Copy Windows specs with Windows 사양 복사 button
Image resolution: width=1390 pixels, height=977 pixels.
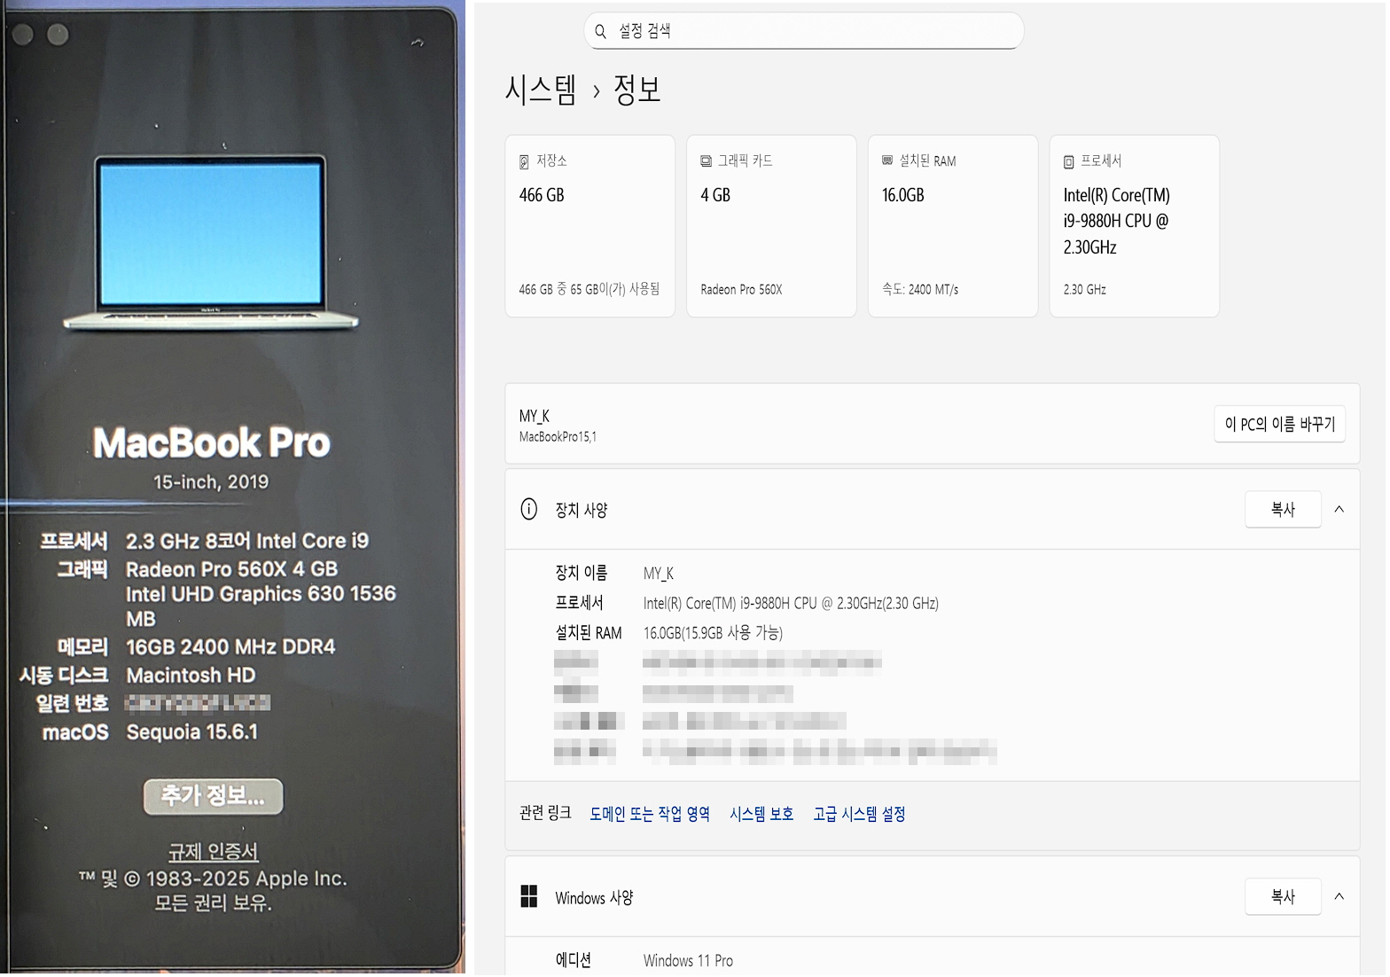click(x=1283, y=897)
